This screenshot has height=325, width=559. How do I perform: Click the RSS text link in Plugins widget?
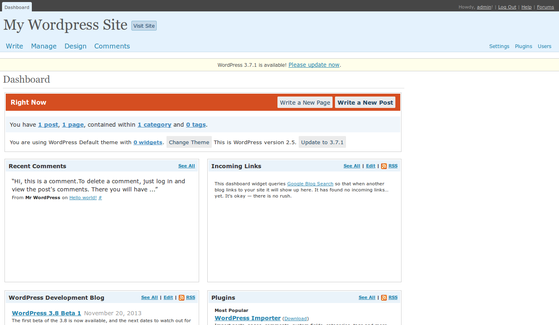[x=393, y=297]
